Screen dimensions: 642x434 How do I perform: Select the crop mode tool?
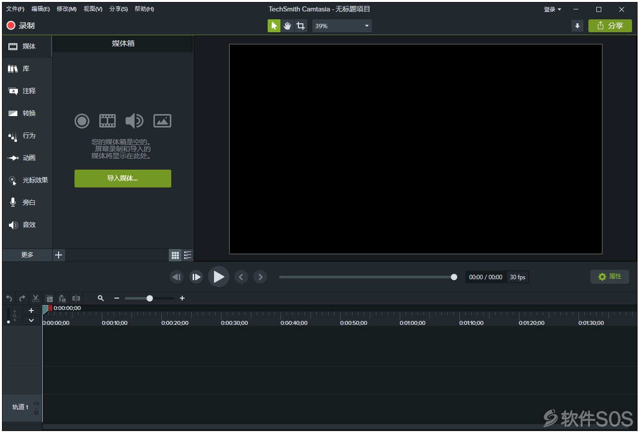(301, 26)
